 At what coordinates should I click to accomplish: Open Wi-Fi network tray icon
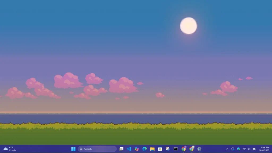click(x=244, y=149)
